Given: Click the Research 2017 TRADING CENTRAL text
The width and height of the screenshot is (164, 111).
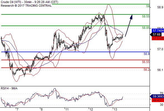Looking at the screenshot, I should 26,6.
